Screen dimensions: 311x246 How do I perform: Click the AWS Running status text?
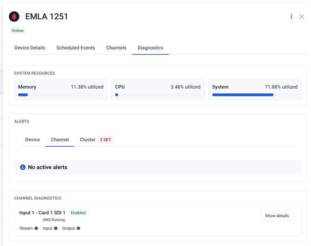54,220
